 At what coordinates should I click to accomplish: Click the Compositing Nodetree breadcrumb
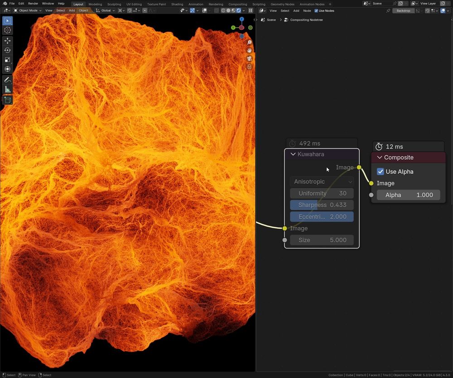pos(306,20)
